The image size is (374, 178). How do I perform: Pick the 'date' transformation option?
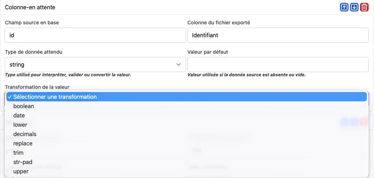(x=19, y=116)
